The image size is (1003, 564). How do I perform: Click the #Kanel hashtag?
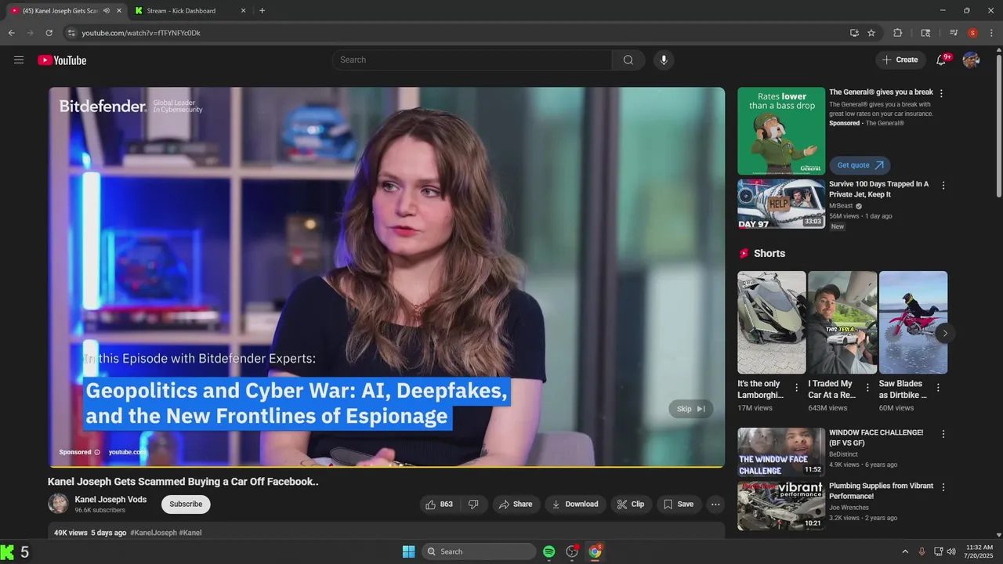coord(190,533)
